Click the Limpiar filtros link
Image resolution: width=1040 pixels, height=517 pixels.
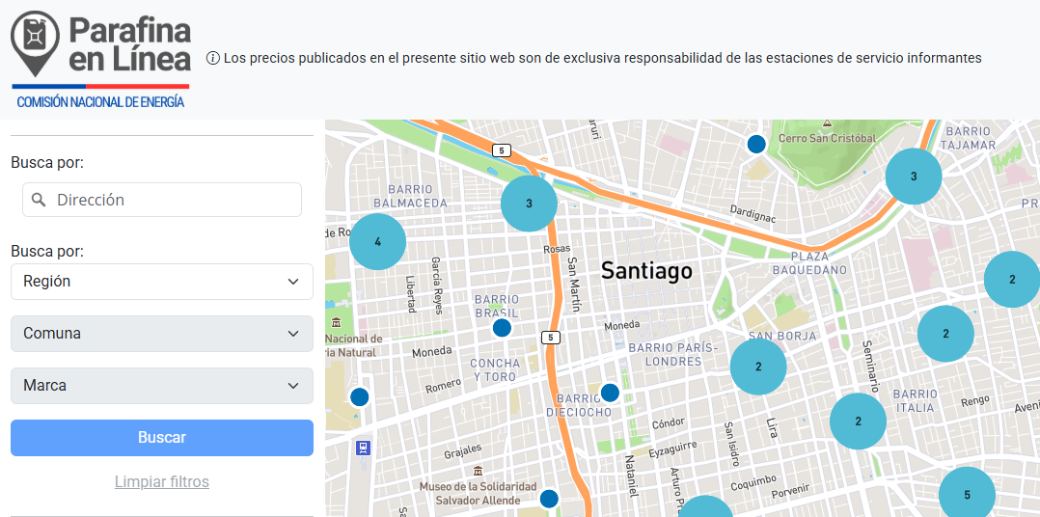pos(162,481)
